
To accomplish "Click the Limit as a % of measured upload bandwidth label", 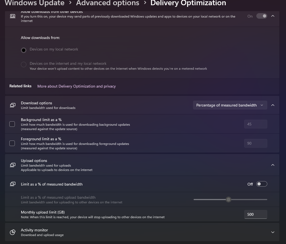I will (x=58, y=197).
